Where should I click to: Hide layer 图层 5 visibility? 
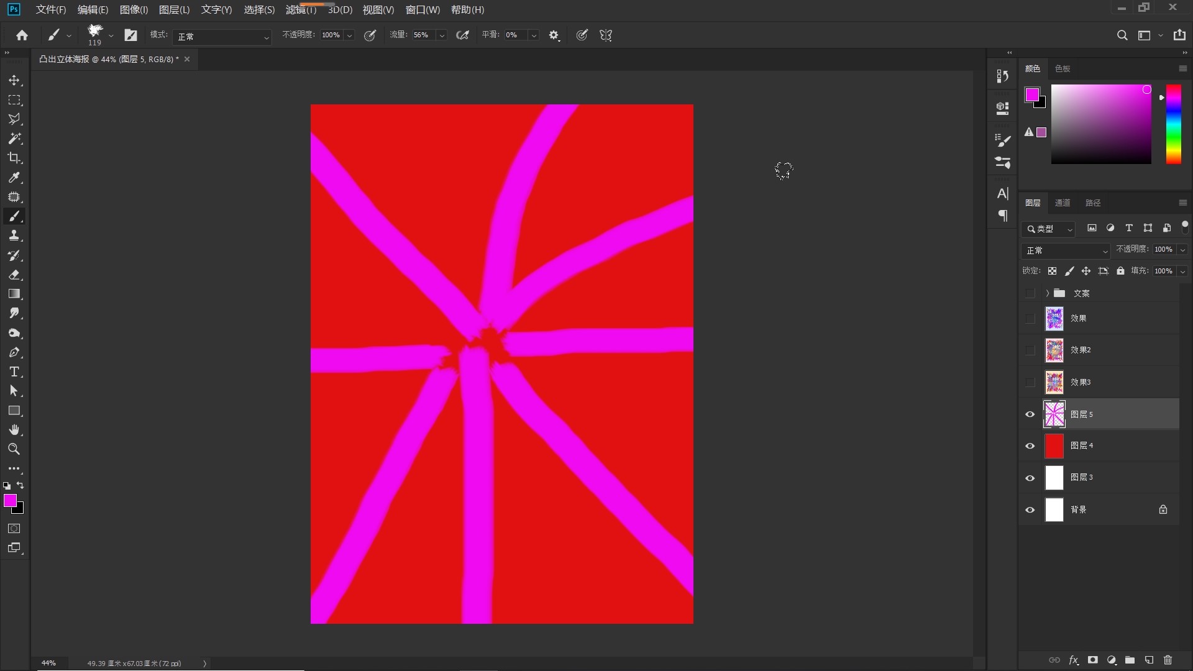[x=1030, y=414]
